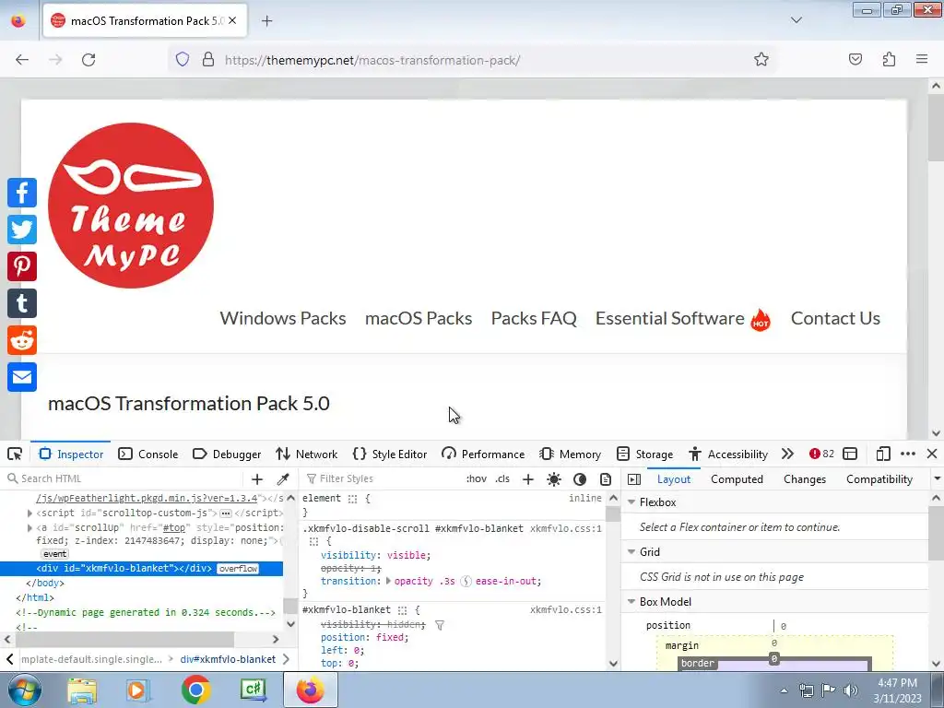Open Firefox application hamburger menu
Screen dimensions: 944x708
pyautogui.click(x=922, y=59)
